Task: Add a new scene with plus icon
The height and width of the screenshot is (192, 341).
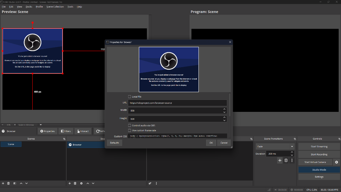Action: tap(3, 184)
